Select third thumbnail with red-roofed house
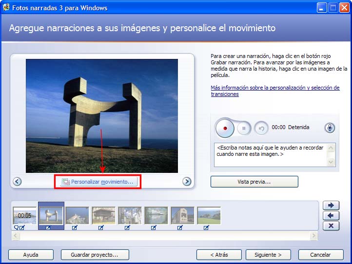352x264 pixels. [x=77, y=216]
